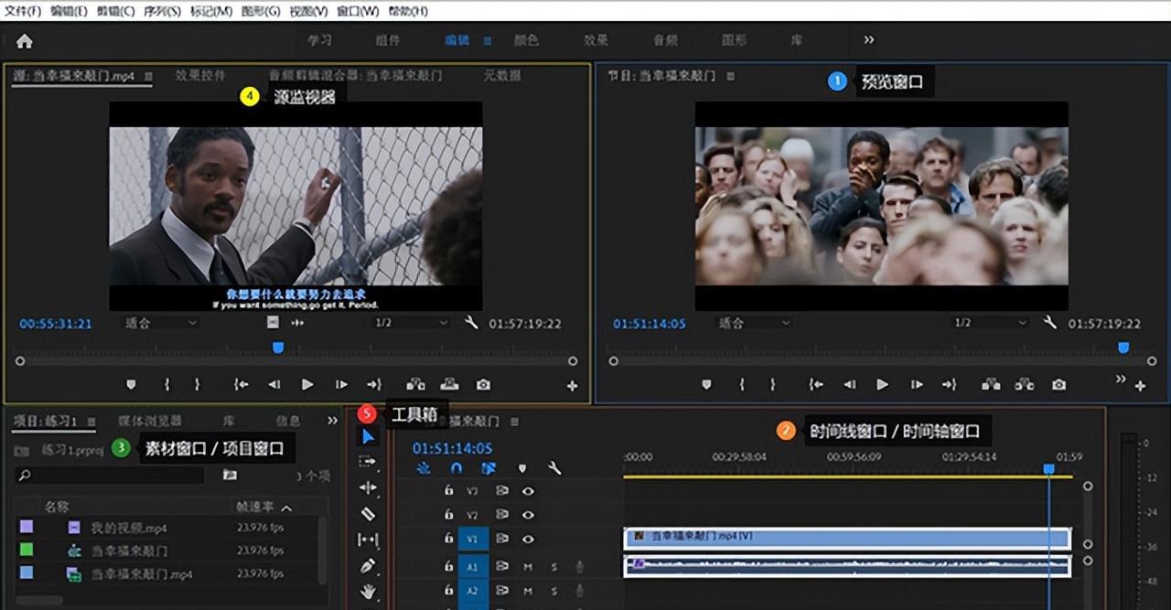Toggle lock on track A1
The image size is (1171, 610).
(x=448, y=567)
